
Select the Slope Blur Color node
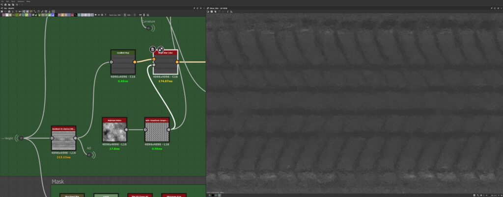[166, 62]
